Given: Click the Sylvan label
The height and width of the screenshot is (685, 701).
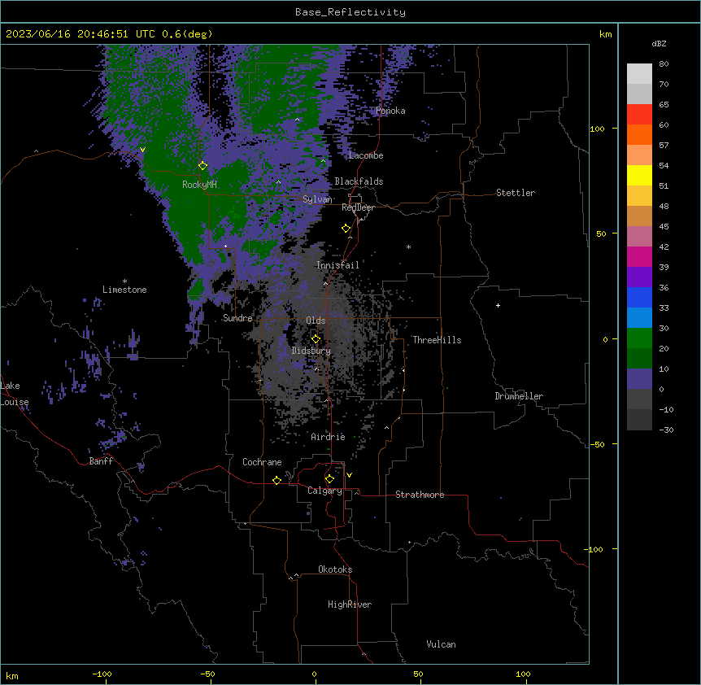Looking at the screenshot, I should [317, 199].
